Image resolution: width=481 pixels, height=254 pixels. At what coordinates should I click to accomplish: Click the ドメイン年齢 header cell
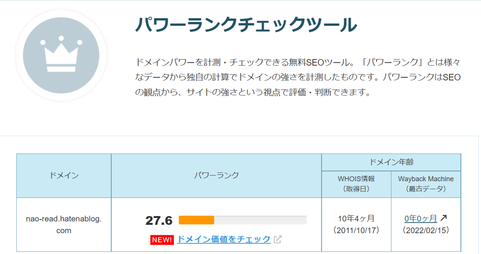pos(391,162)
